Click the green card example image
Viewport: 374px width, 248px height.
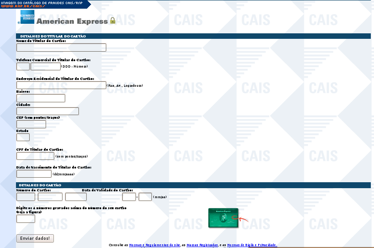tap(223, 218)
